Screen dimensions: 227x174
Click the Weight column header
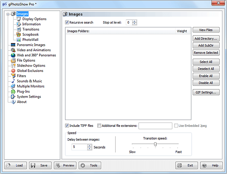point(183,31)
